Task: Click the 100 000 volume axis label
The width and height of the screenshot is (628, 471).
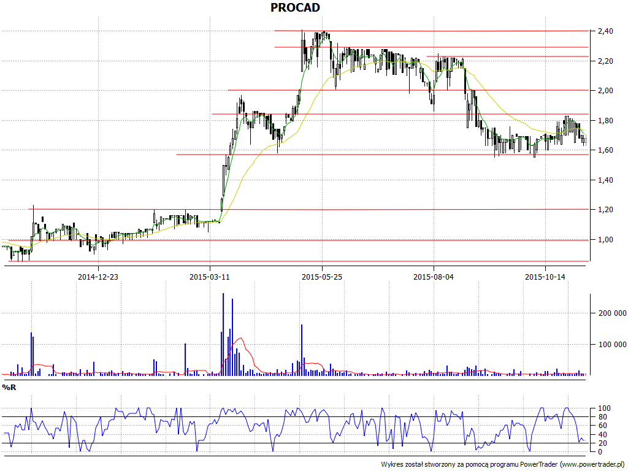Action: click(612, 345)
